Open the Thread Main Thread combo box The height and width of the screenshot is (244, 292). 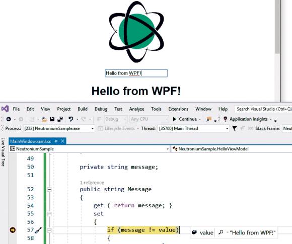pos(193,128)
